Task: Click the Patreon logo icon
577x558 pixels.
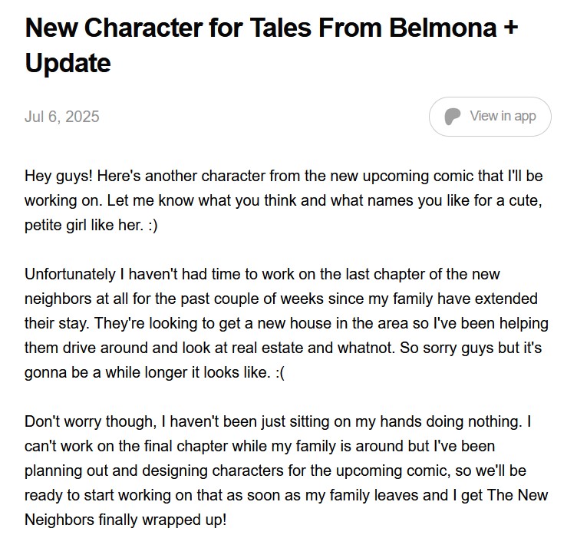Action: point(452,117)
